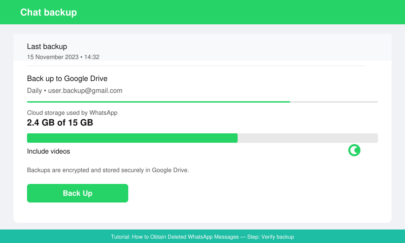The width and height of the screenshot is (405, 243).
Task: Click the 2.4 GB of 15 GB value
Action: 60,123
